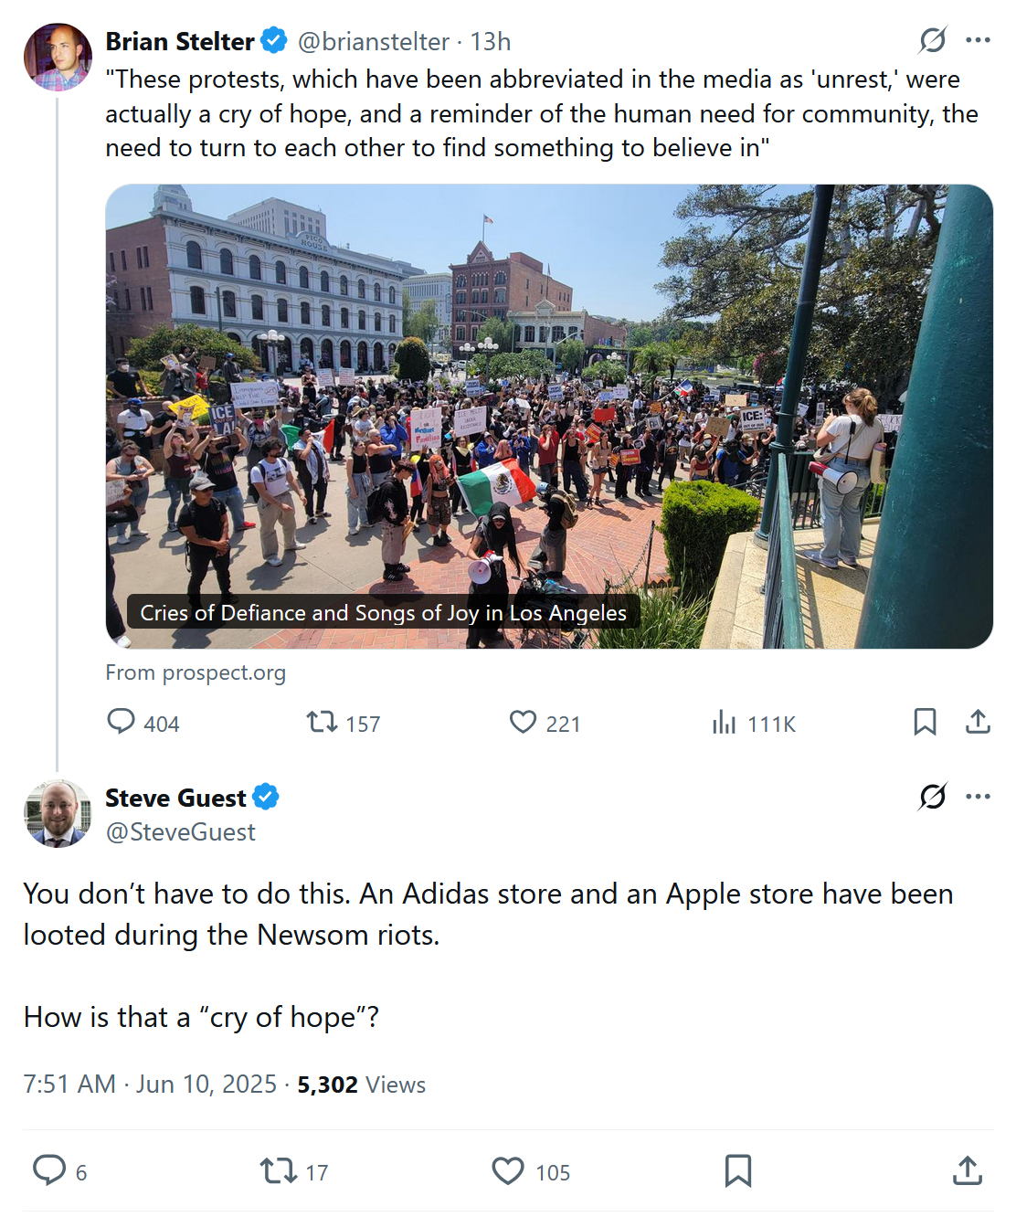Open more options menu on Brian Stelter's post
This screenshot has width=1016, height=1217.
coord(978,40)
